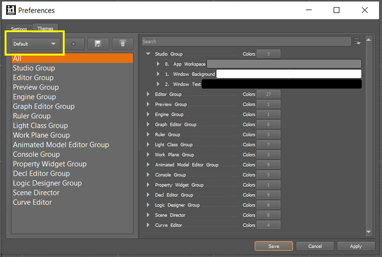Image resolution: width=382 pixels, height=257 pixels.
Task: Minimize the Preferences window
Action: pos(309,10)
